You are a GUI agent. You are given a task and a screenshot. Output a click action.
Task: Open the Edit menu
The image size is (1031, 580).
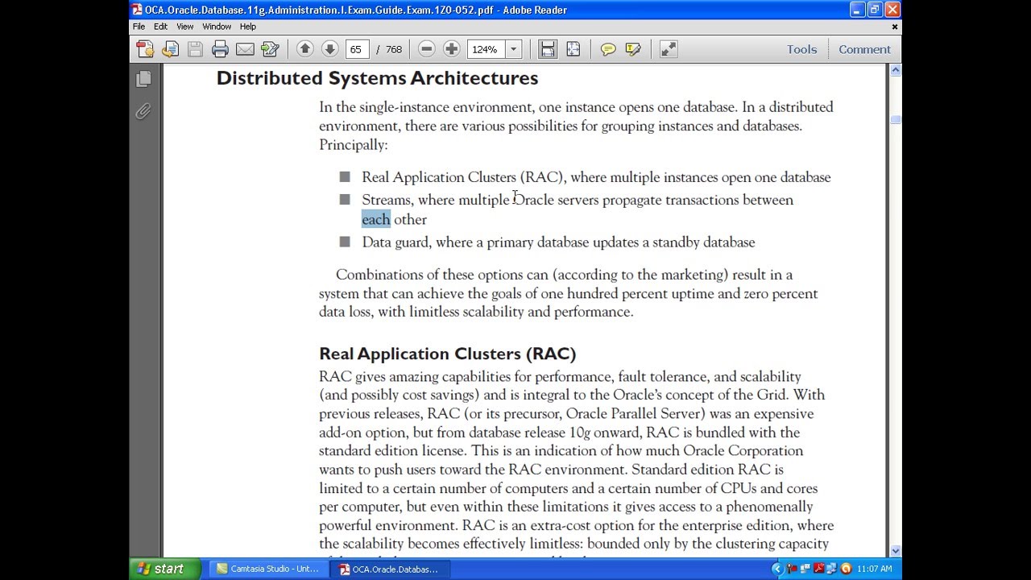[161, 27]
